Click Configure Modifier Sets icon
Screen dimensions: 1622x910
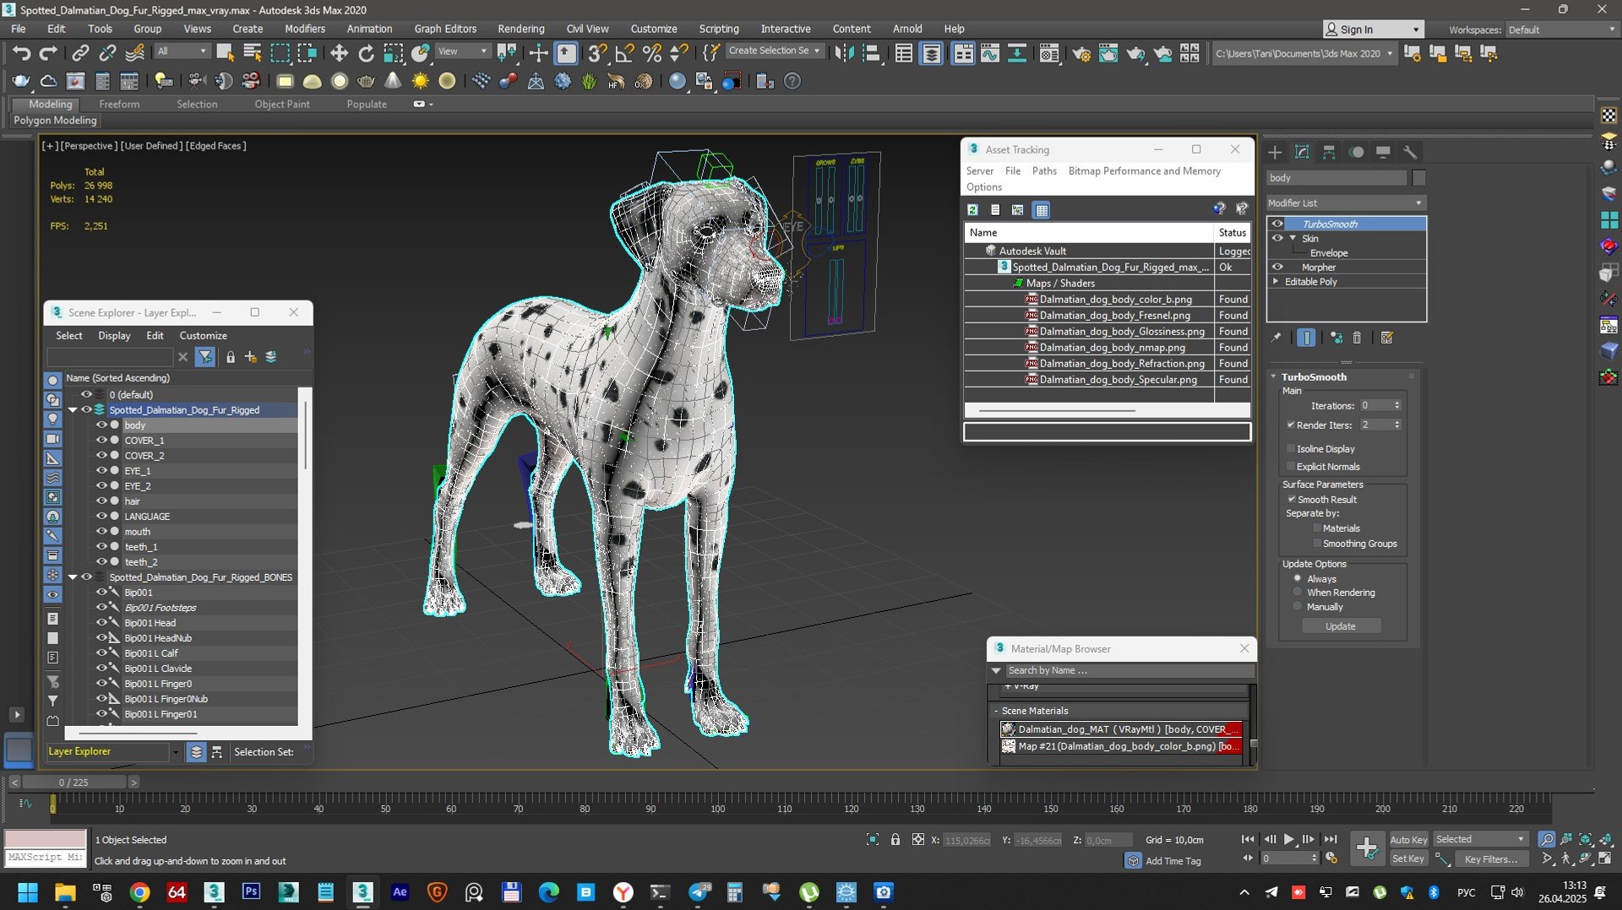(x=1386, y=338)
